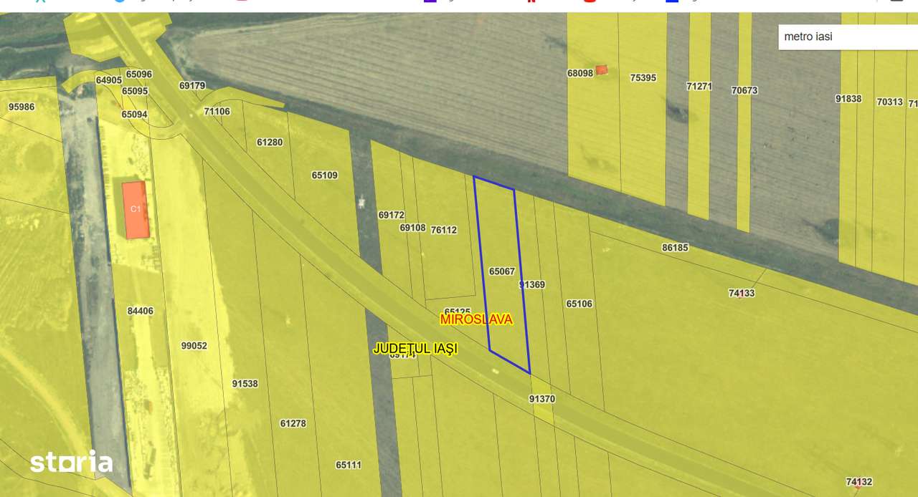This screenshot has height=497, width=918.
Task: Click parcel label 69179
Action: [192, 85]
